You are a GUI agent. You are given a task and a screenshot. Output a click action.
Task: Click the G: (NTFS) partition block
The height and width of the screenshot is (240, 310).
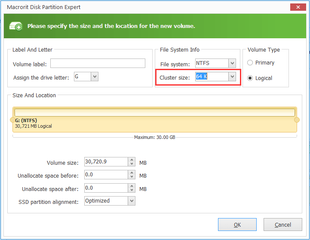[155, 120]
